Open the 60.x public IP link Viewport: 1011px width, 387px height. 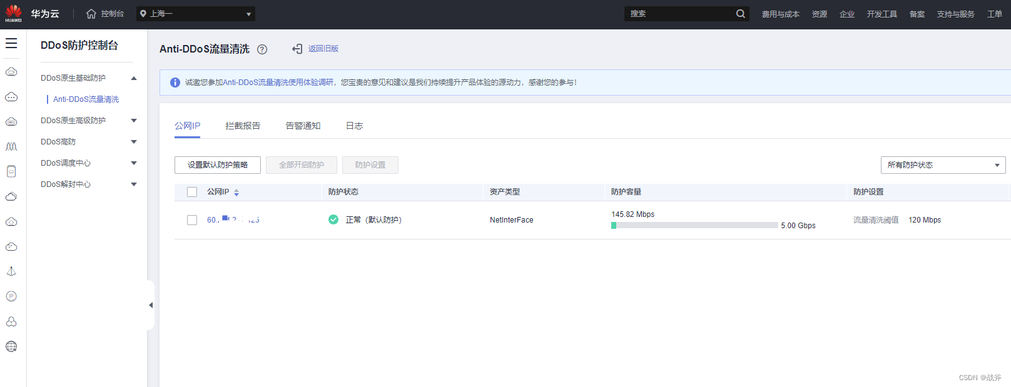pyautogui.click(x=233, y=220)
